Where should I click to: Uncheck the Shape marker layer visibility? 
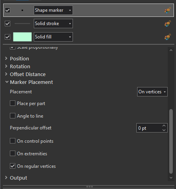8,10
